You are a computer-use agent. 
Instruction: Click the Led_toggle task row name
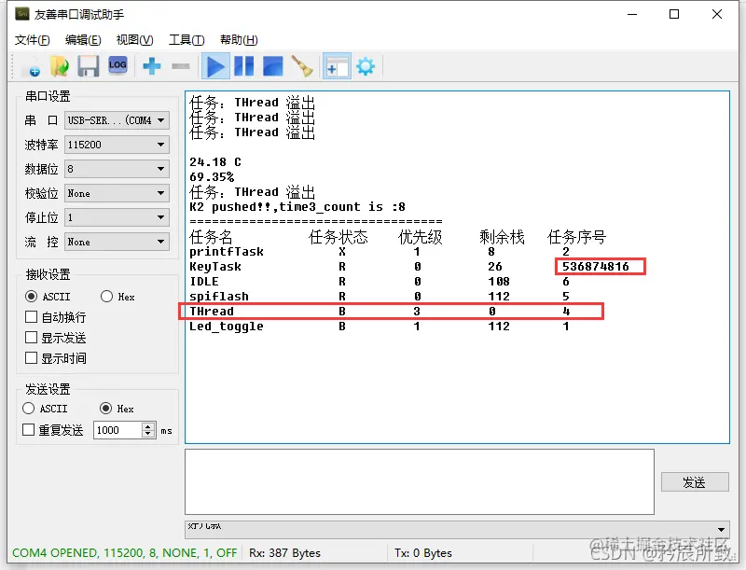pos(227,327)
